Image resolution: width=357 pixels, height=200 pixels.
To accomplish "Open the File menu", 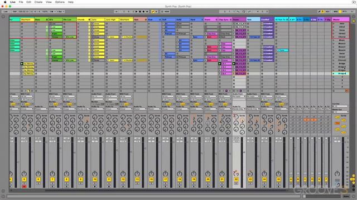I will (x=21, y=2).
